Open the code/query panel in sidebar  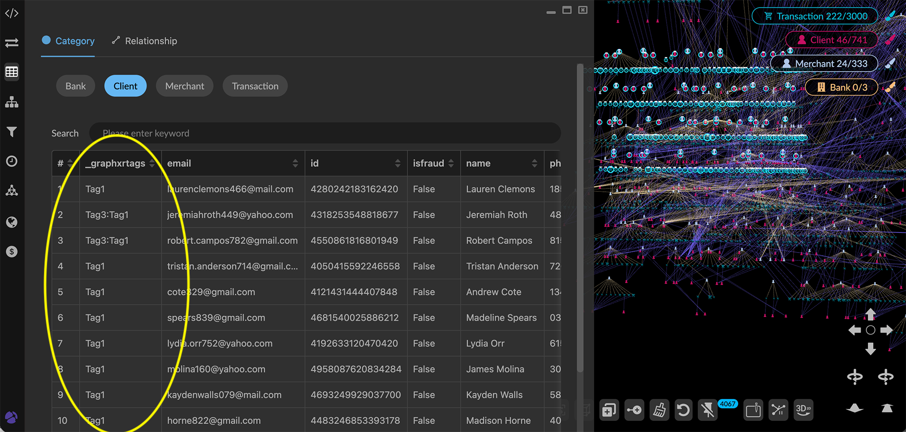pos(12,13)
